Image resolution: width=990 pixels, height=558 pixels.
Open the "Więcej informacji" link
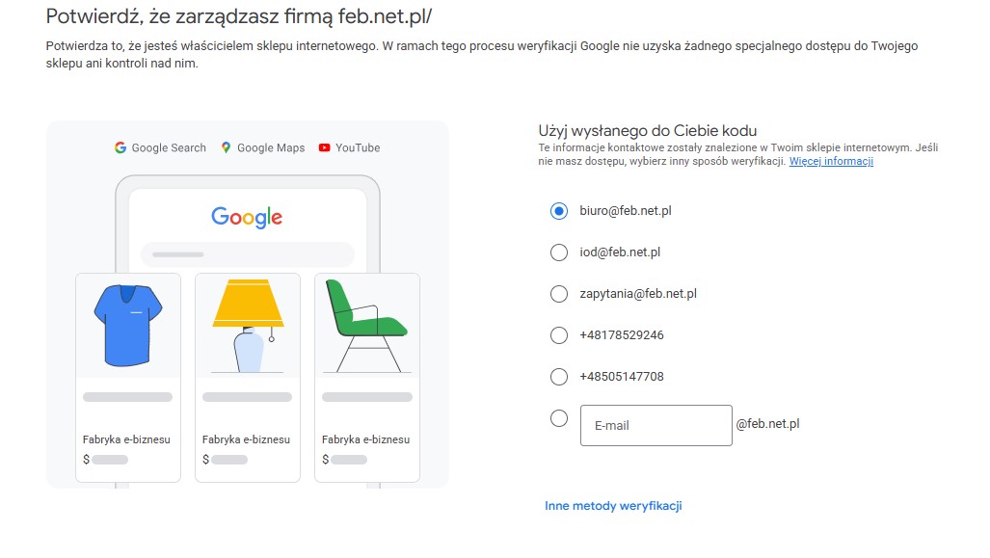(x=831, y=162)
